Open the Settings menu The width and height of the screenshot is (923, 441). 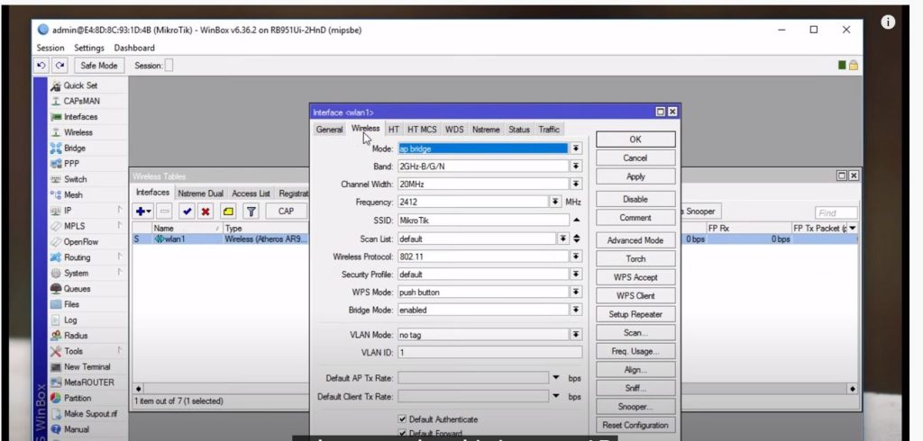pyautogui.click(x=89, y=48)
